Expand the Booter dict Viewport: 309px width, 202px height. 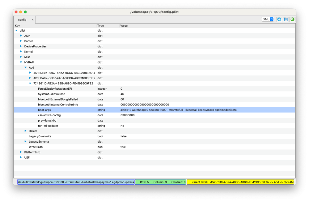[x=21, y=41]
